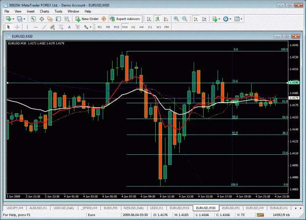Expand the Profiles dropdown arrow
Screen dimensions: 306x220
pyautogui.click(x=24, y=19)
